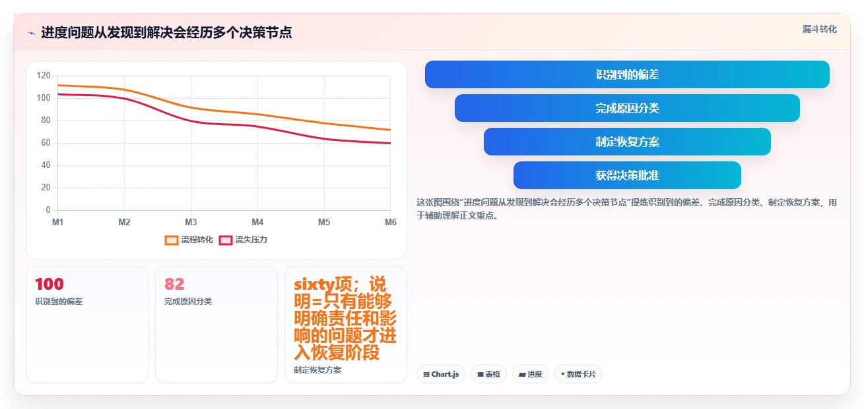Click the 流失压力 legend label

tap(251, 240)
